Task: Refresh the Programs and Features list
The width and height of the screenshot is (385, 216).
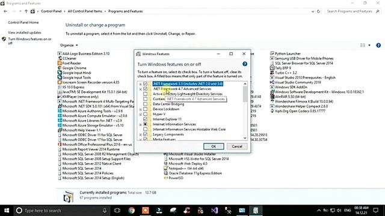Action: click(x=318, y=11)
